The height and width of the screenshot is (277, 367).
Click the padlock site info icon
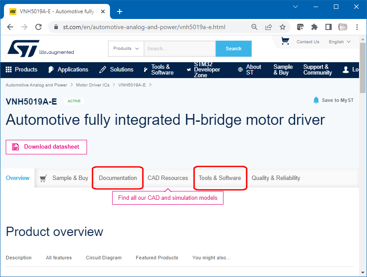point(56,27)
